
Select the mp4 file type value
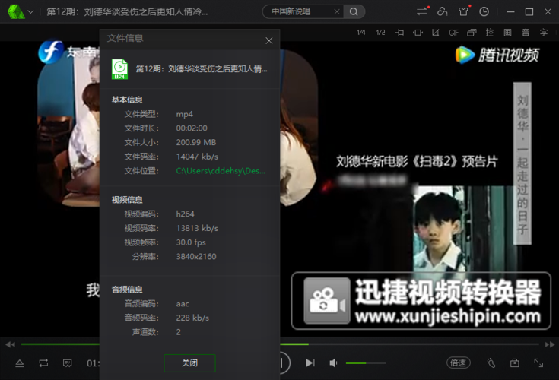[x=184, y=114]
